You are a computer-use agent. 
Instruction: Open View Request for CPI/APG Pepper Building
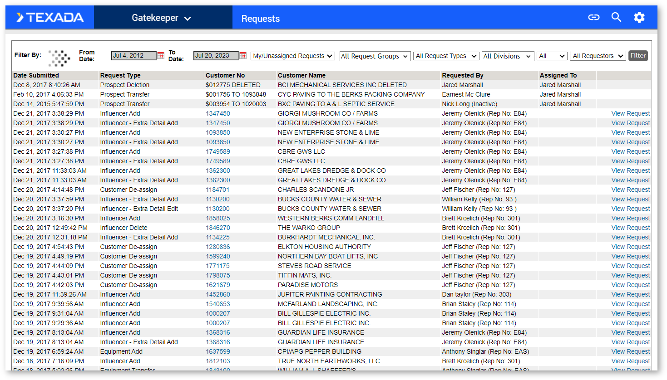click(x=631, y=351)
